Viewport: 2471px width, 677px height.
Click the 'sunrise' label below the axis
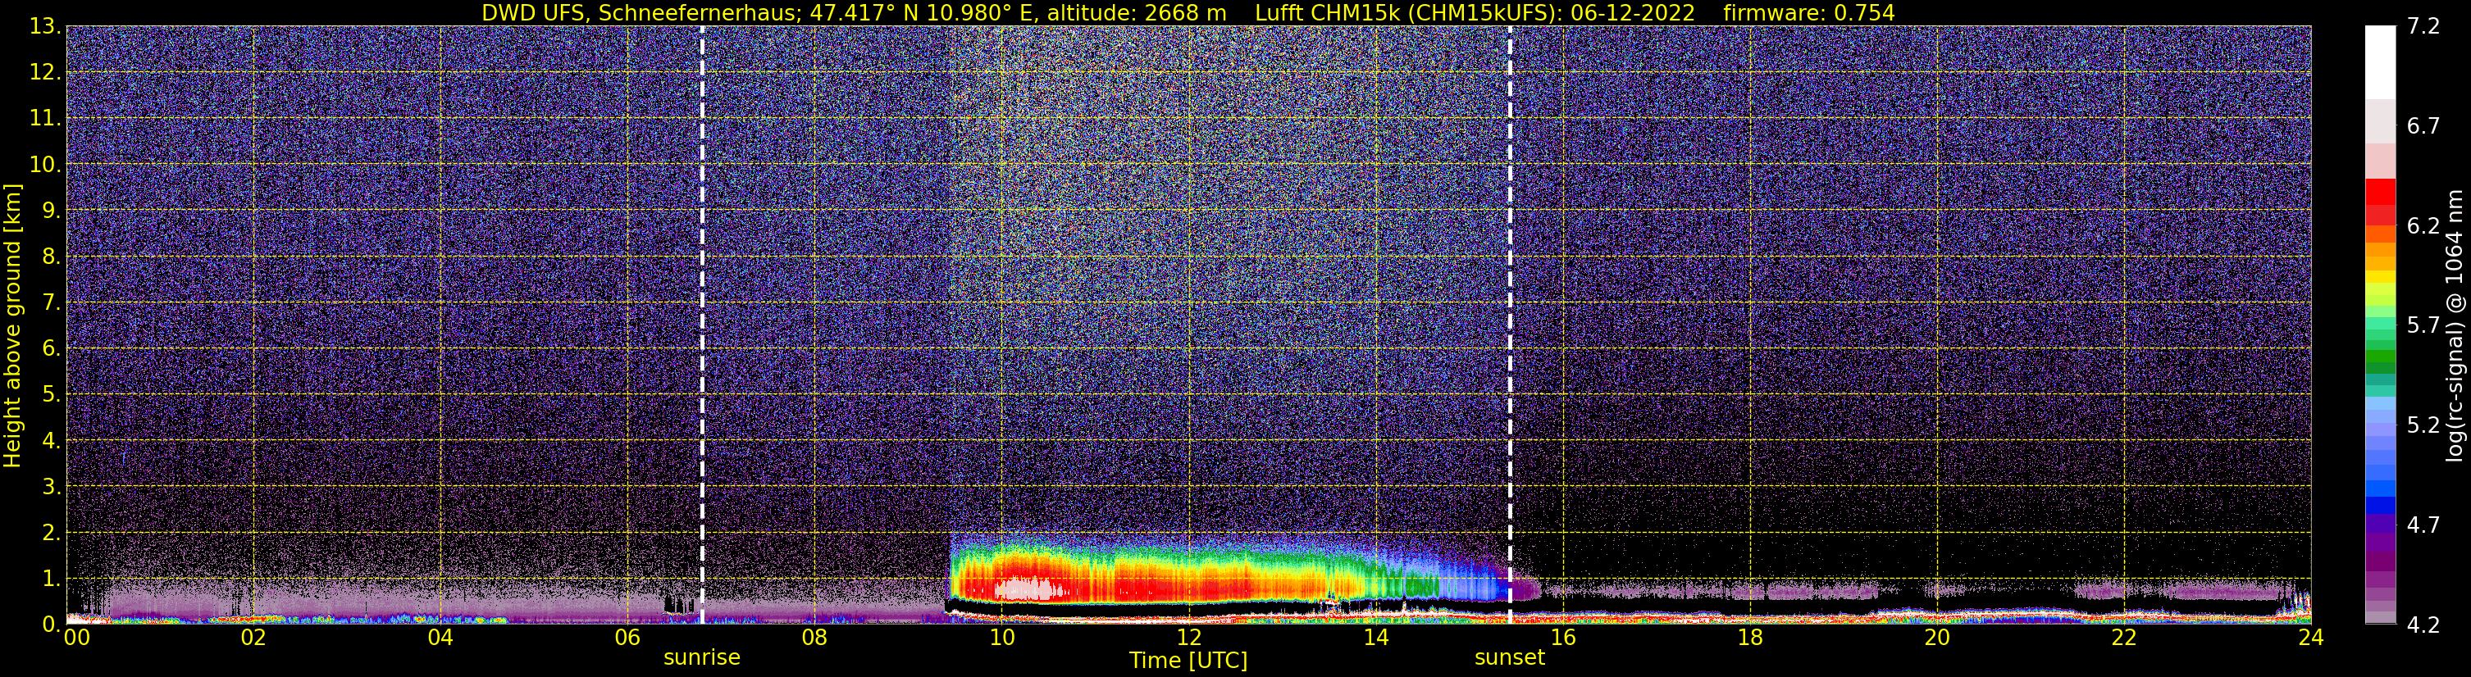(702, 658)
